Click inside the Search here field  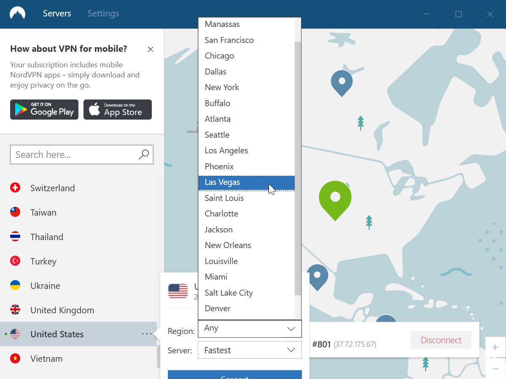(63, 155)
